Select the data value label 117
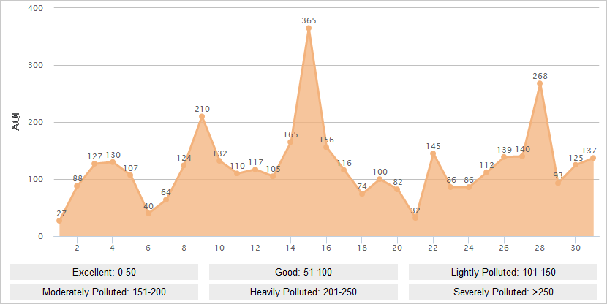The width and height of the screenshot is (607, 304). coord(255,162)
